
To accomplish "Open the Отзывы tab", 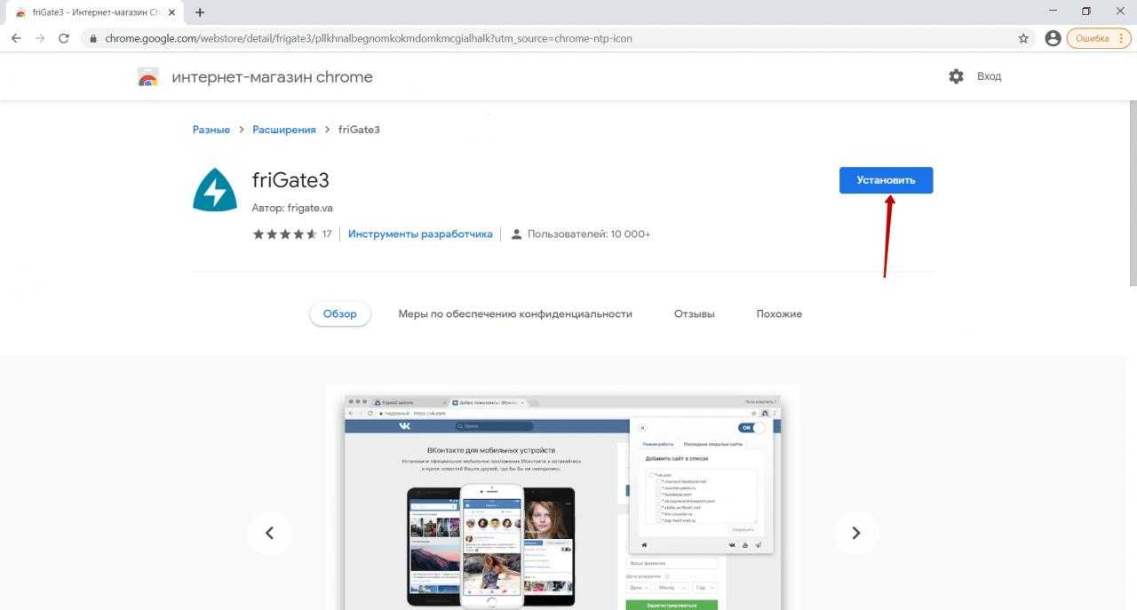I will [695, 313].
